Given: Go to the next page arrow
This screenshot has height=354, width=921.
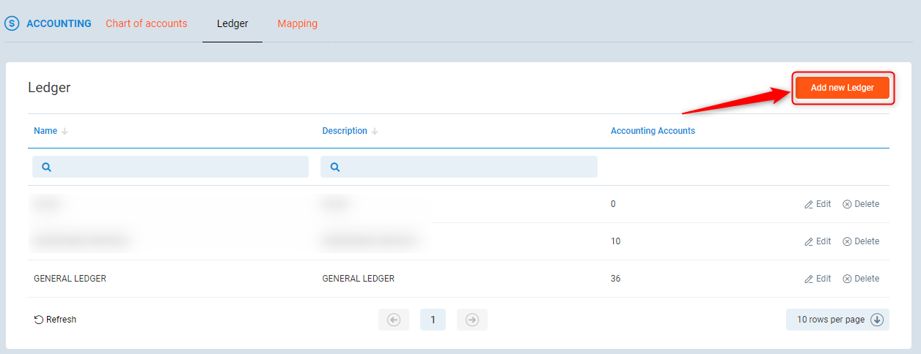Looking at the screenshot, I should pos(471,320).
